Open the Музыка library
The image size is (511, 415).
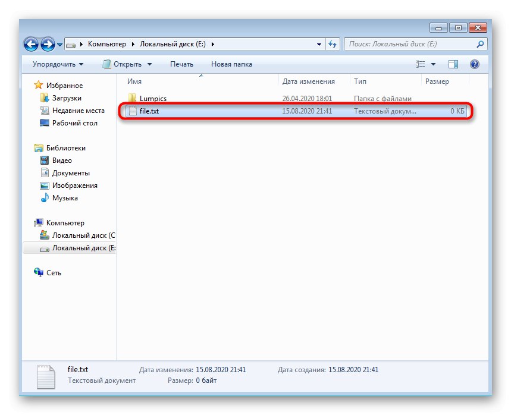[65, 198]
